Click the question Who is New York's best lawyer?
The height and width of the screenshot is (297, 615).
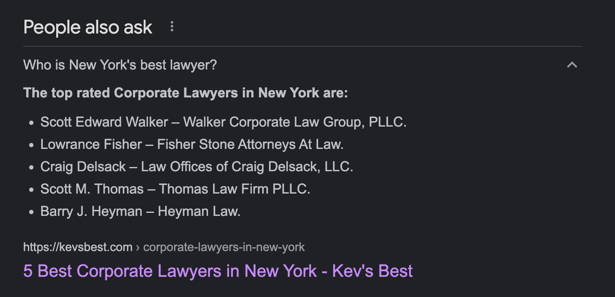(120, 65)
